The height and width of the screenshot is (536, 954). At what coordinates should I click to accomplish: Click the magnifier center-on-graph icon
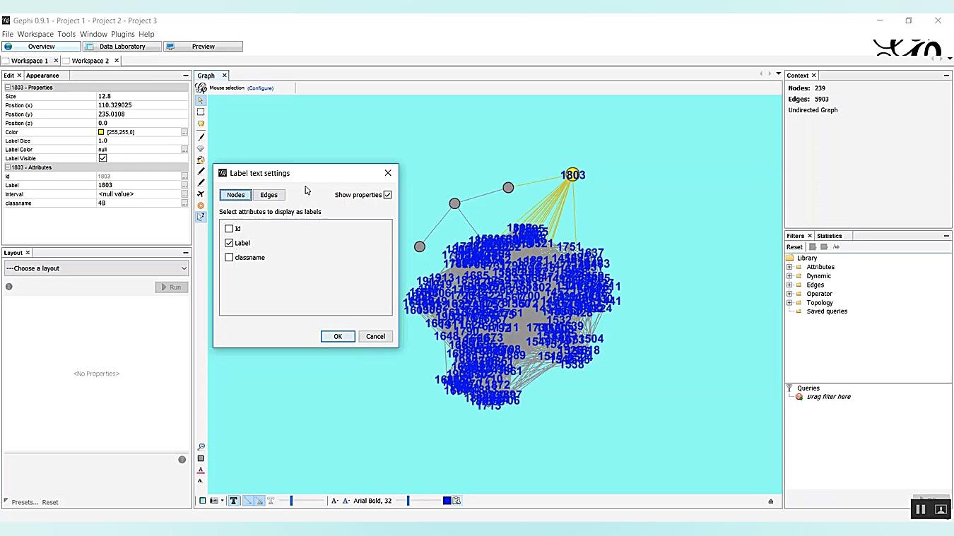[201, 446]
